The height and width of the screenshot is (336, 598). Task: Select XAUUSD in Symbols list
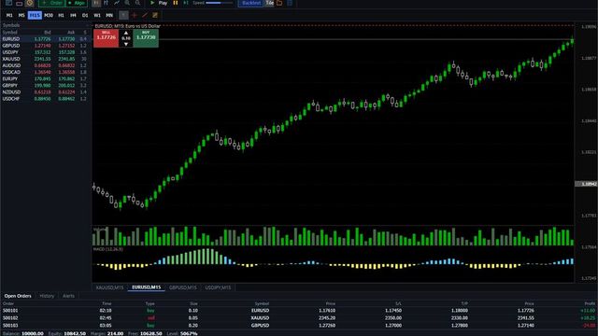click(46, 59)
